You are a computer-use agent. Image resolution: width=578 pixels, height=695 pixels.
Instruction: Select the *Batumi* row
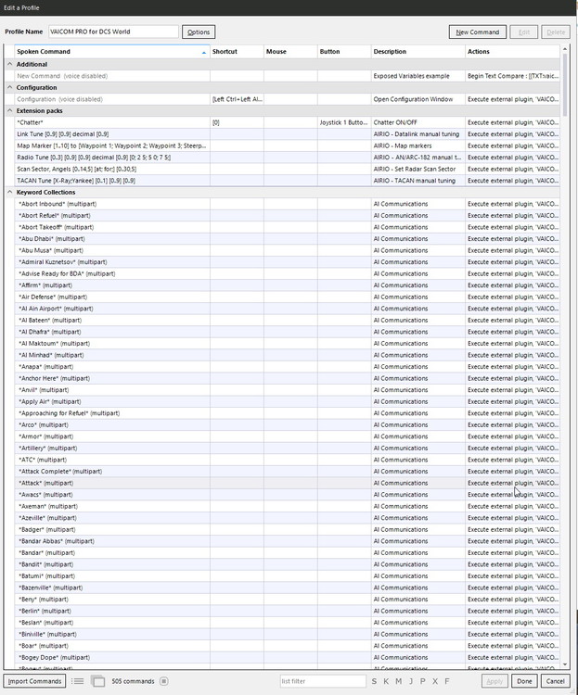(x=288, y=575)
